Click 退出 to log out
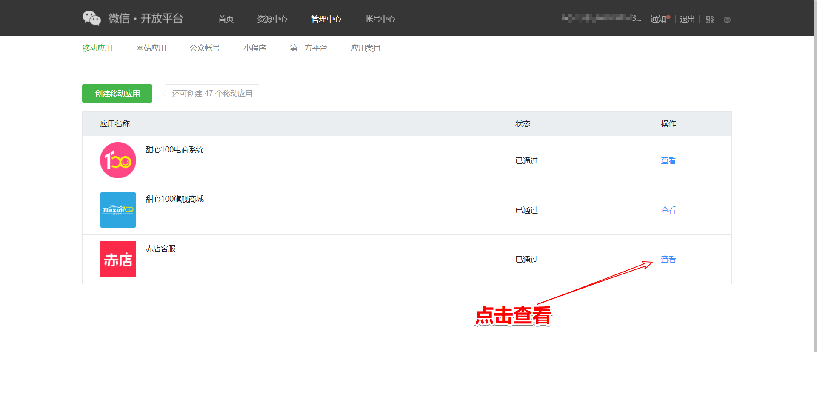817x406 pixels. [x=687, y=19]
